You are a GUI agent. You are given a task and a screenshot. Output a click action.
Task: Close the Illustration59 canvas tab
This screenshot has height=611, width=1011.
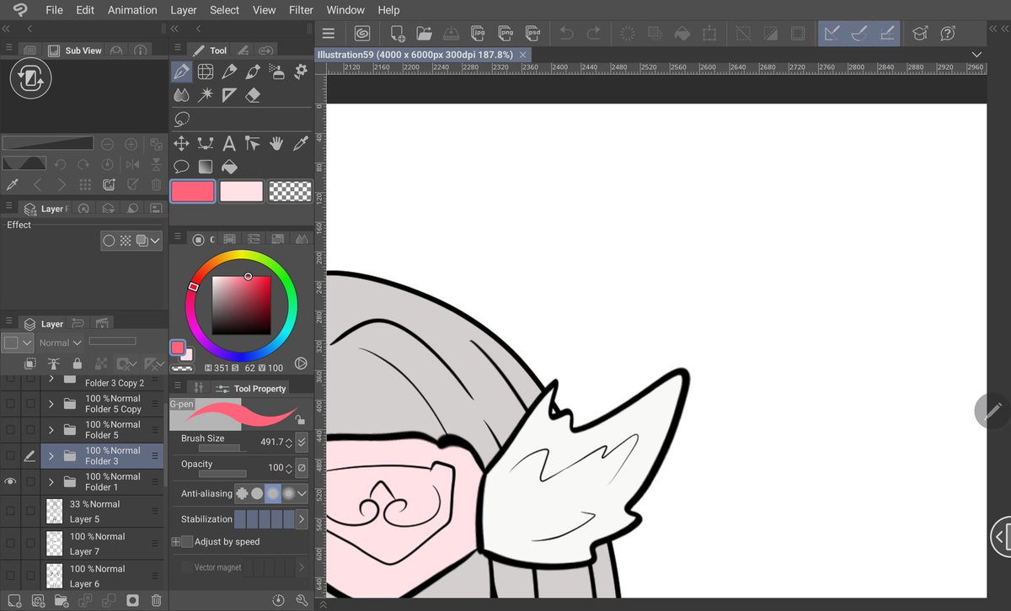tap(523, 55)
